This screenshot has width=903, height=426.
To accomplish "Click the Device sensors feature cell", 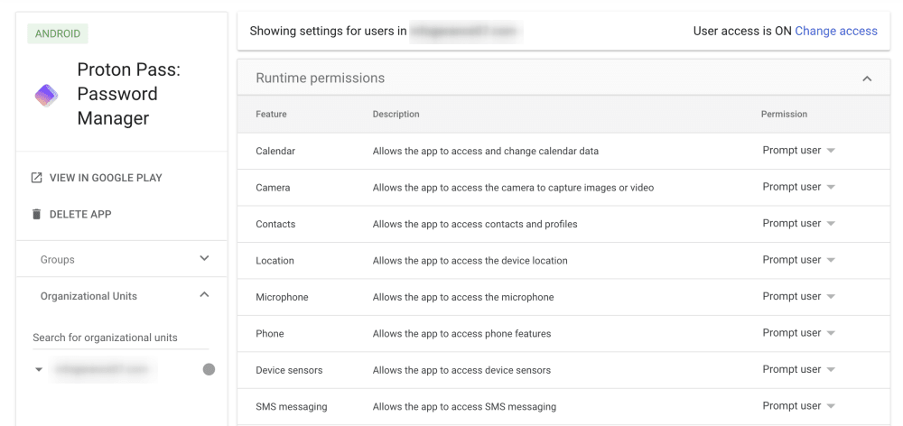I will [x=289, y=370].
